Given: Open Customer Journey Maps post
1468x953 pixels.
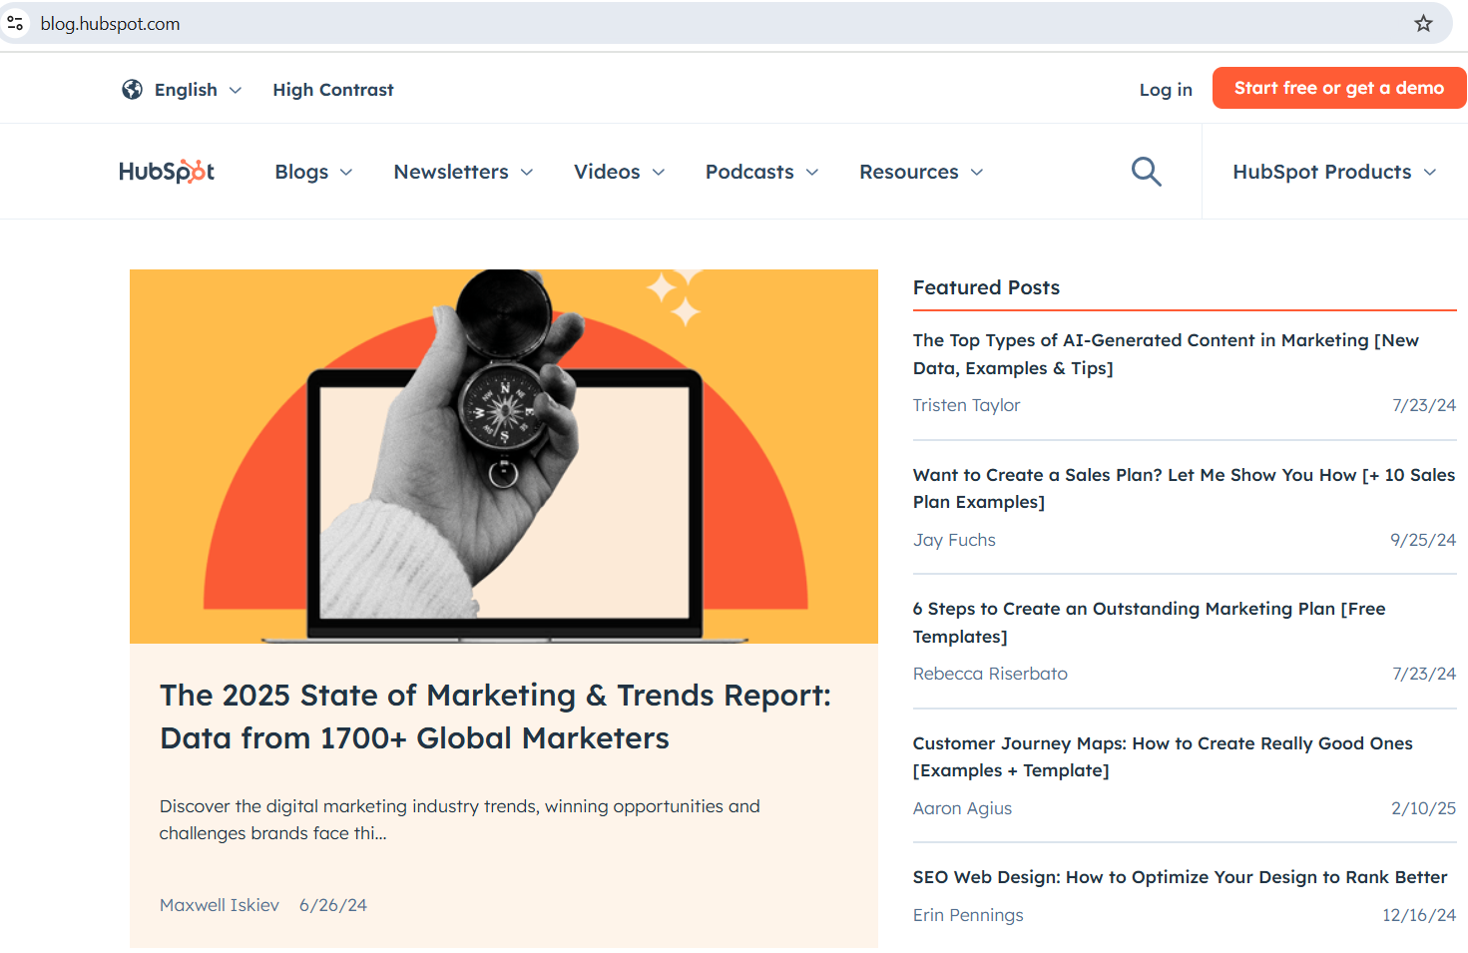Looking at the screenshot, I should [x=1163, y=756].
